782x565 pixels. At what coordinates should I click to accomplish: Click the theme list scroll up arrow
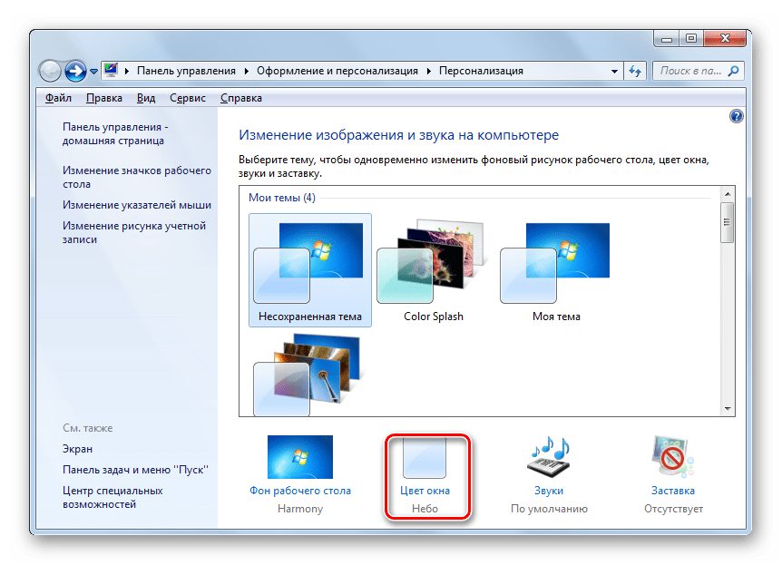point(728,193)
